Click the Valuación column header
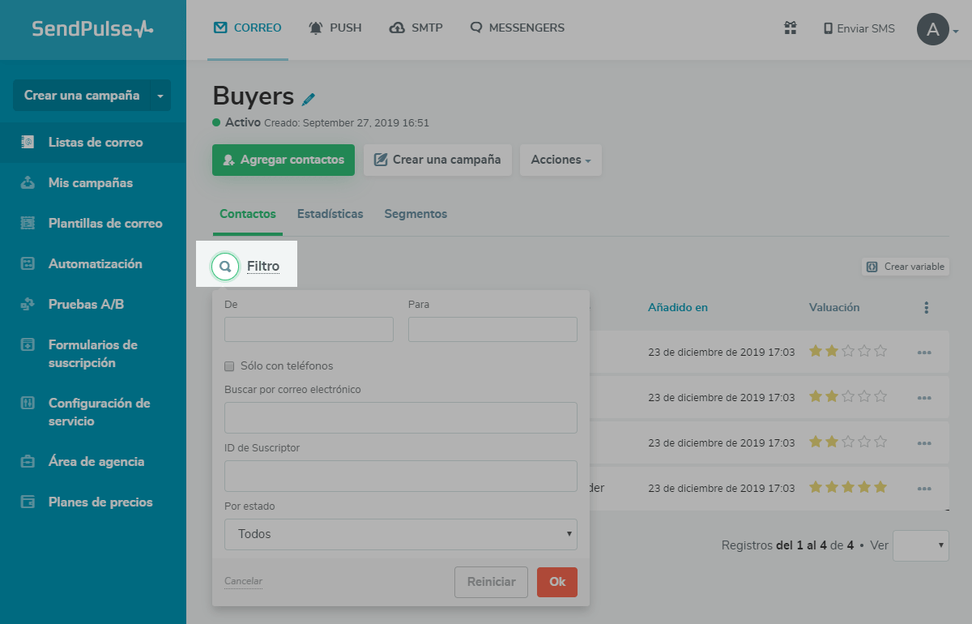This screenshot has height=624, width=972. coord(834,307)
